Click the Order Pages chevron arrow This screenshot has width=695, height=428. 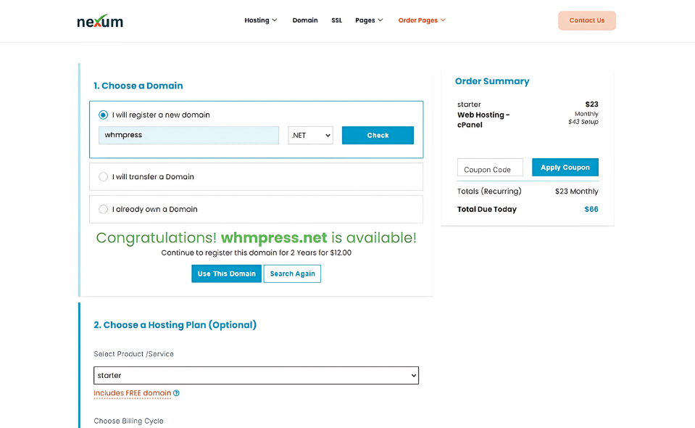(443, 20)
